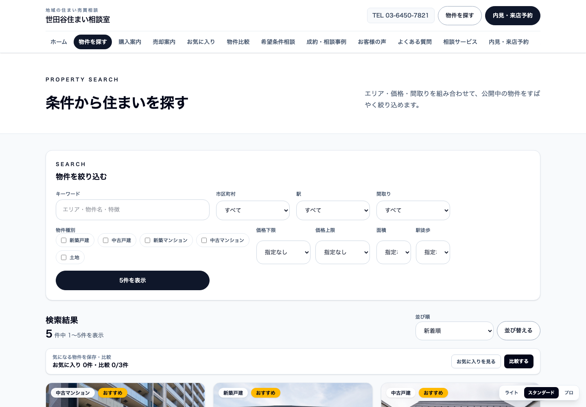The width and height of the screenshot is (586, 407).
Task: Switch to the ライト mode
Action: pyautogui.click(x=512, y=393)
